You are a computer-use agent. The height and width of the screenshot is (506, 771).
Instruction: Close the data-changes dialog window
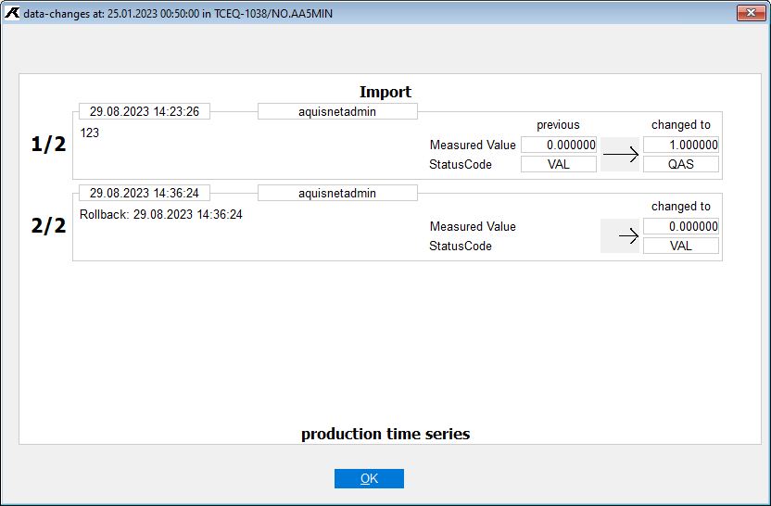point(750,12)
